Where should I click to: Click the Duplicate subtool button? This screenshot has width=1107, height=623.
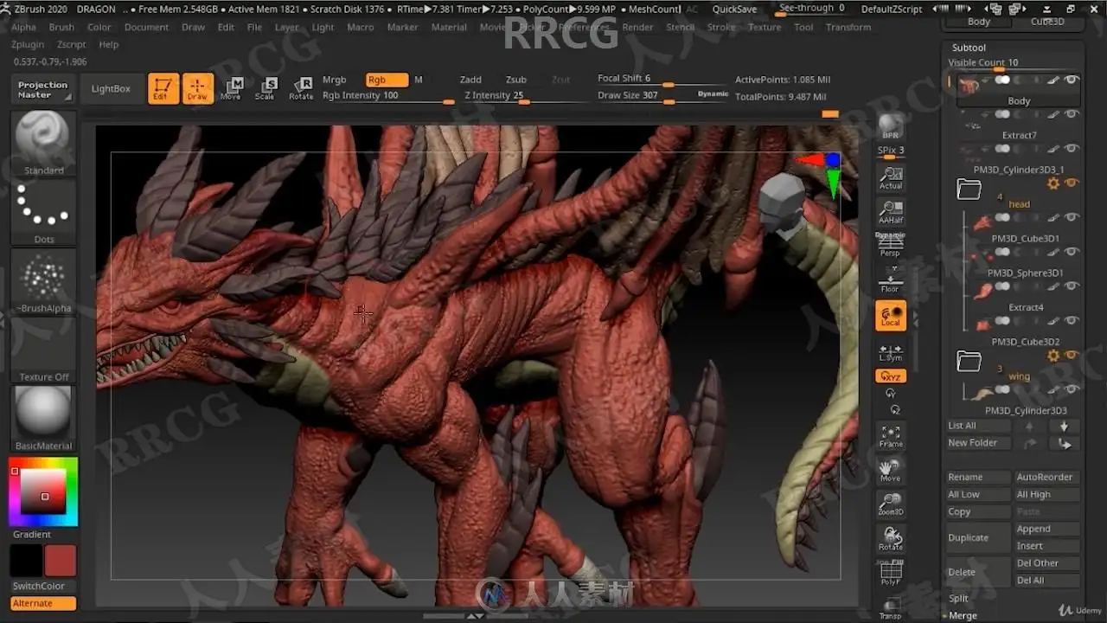pyautogui.click(x=968, y=537)
